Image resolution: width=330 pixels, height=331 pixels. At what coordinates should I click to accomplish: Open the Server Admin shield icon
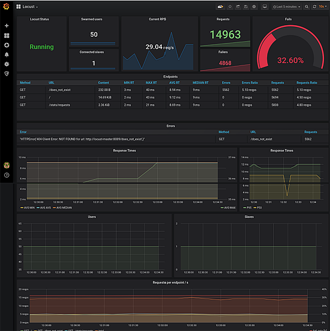point(7,74)
